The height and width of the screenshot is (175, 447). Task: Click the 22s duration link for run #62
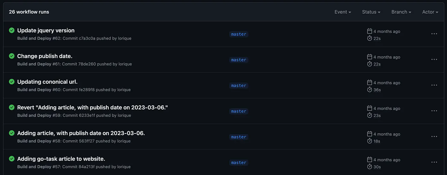[x=377, y=38]
